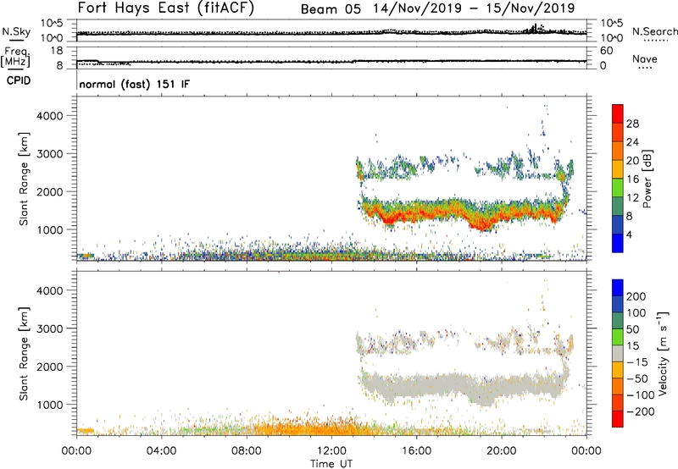Click the '04:00' time axis tick label
678x469 pixels.
161,451
